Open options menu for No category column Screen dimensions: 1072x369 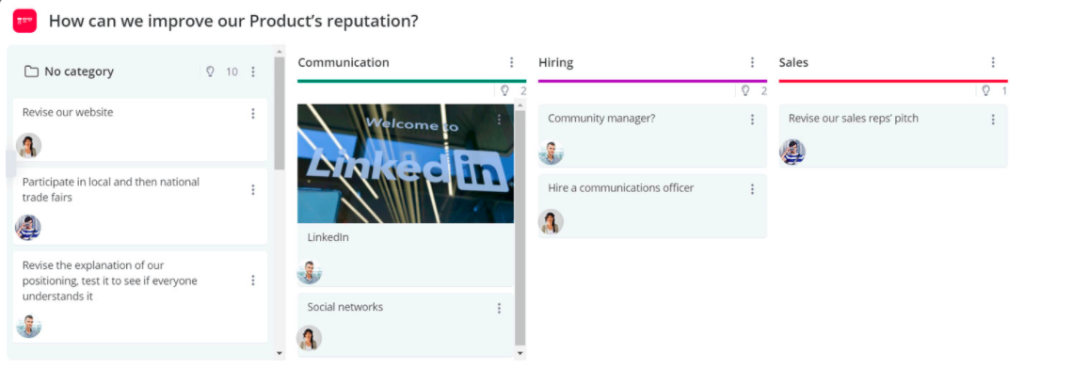pyautogui.click(x=253, y=72)
